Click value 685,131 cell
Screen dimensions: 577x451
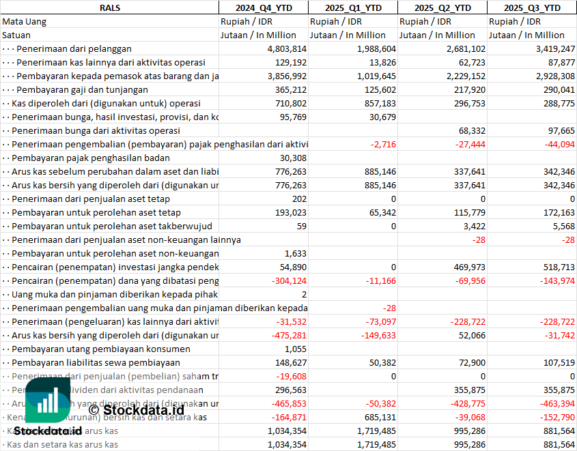click(353, 416)
